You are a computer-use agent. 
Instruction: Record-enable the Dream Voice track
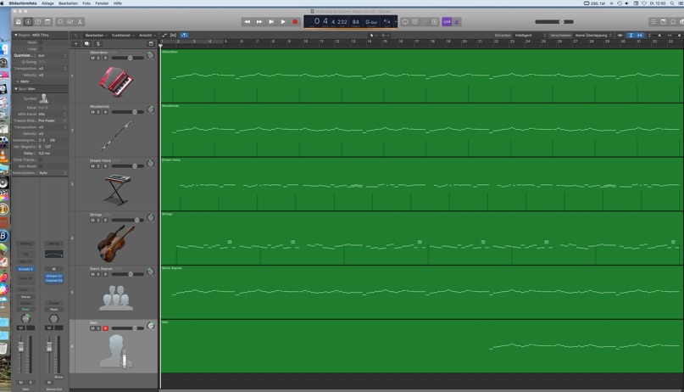(105, 166)
